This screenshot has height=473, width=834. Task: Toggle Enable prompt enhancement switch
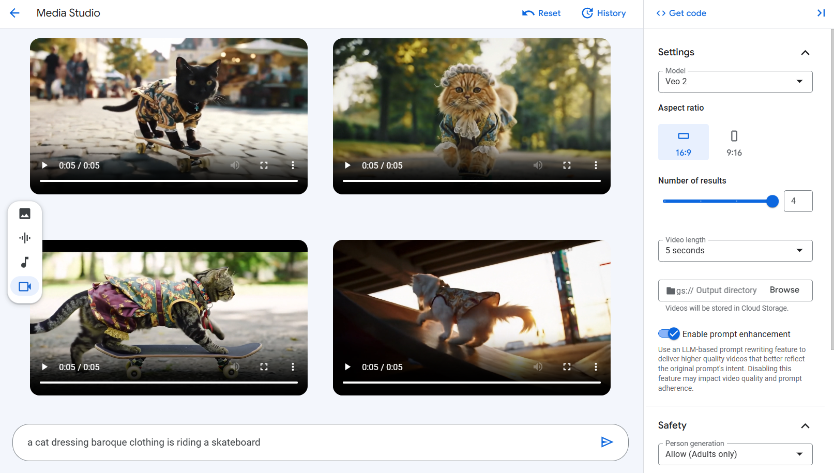click(x=669, y=334)
